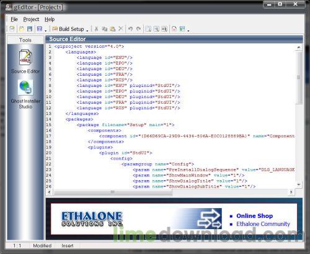The width and height of the screenshot is (310, 254).
Task: Expand the dropdown arrow at toolbar's far right
Action: tap(188, 30)
